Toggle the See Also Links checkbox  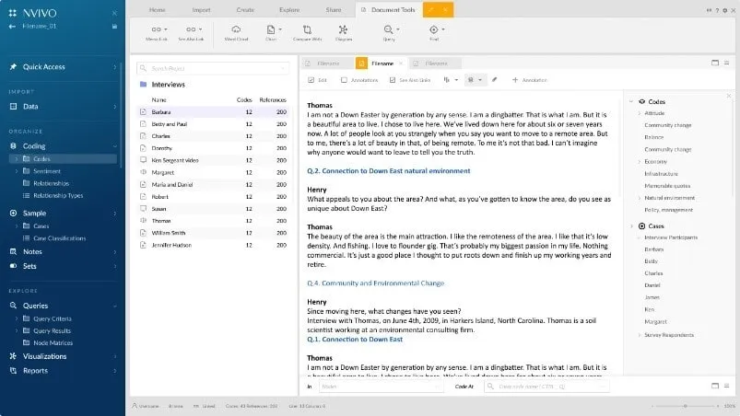tap(393, 80)
